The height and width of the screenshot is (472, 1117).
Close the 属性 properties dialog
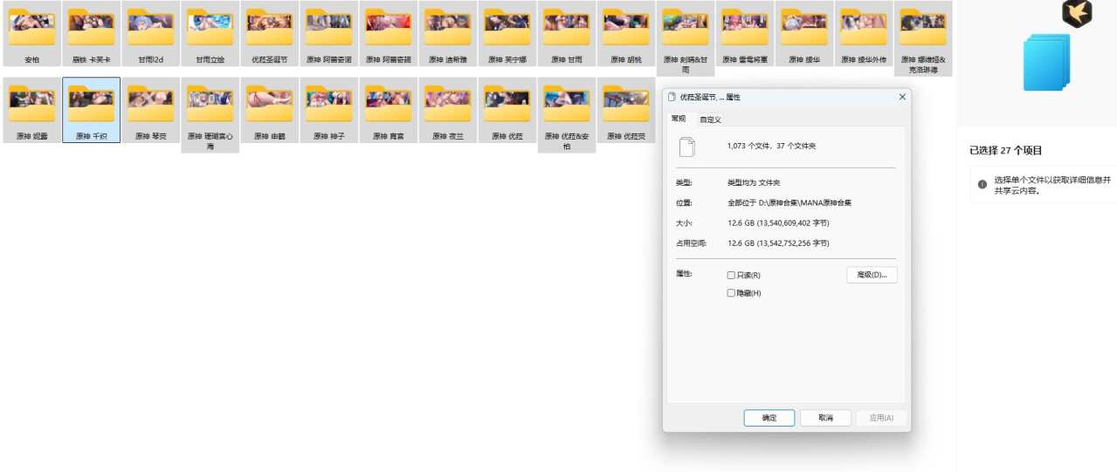pos(902,97)
